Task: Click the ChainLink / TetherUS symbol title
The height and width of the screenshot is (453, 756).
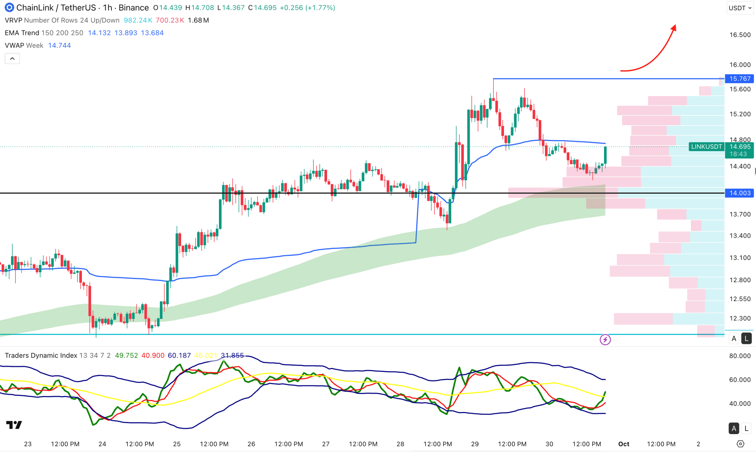Action: pyautogui.click(x=56, y=7)
